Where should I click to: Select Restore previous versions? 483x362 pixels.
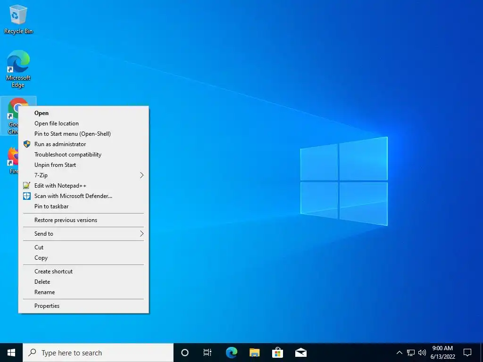(x=84, y=220)
